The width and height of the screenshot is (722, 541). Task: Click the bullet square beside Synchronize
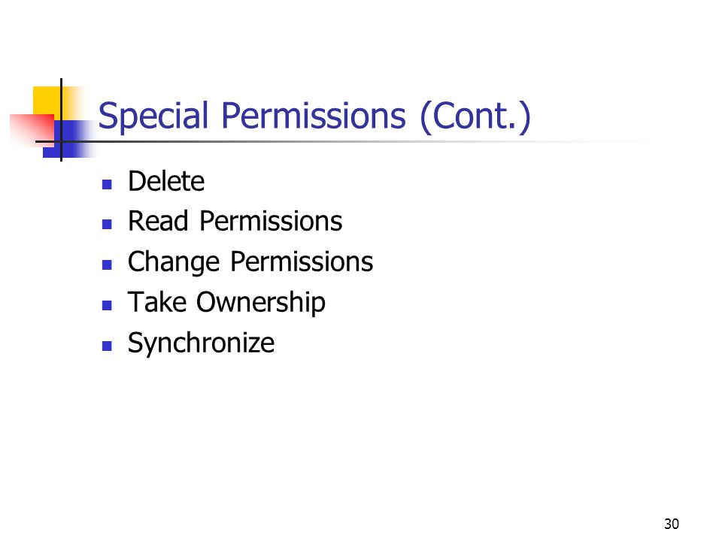click(x=107, y=346)
